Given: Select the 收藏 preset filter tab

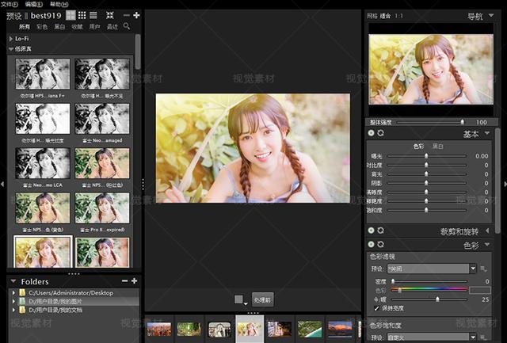Looking at the screenshot, I should point(77,27).
